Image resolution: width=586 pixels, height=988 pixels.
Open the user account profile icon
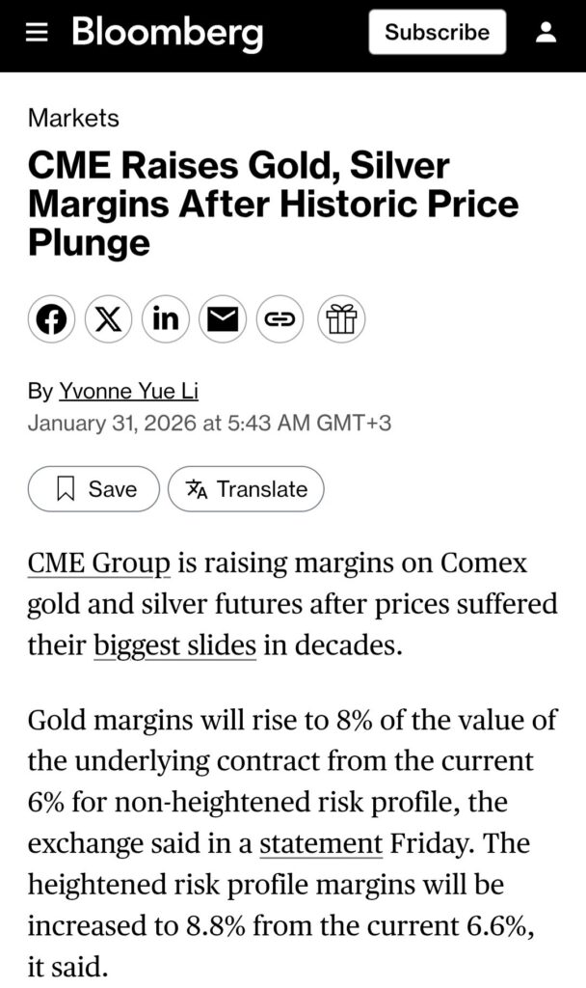546,33
